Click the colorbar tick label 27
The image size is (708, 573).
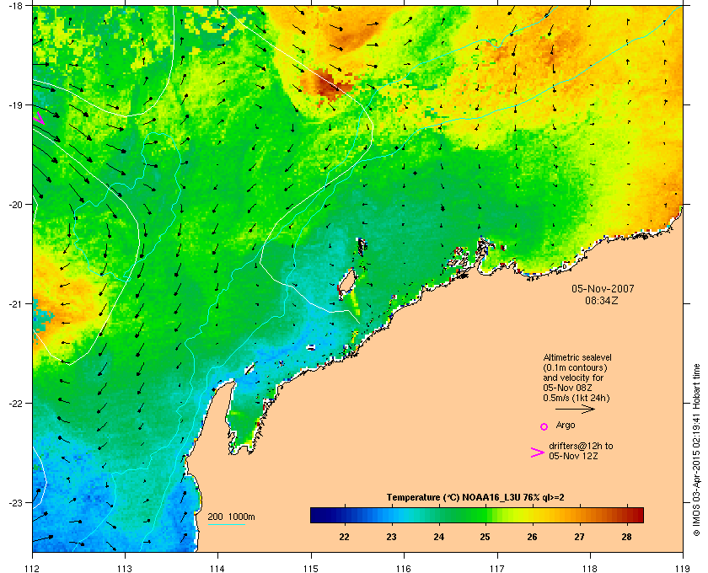pyautogui.click(x=579, y=537)
